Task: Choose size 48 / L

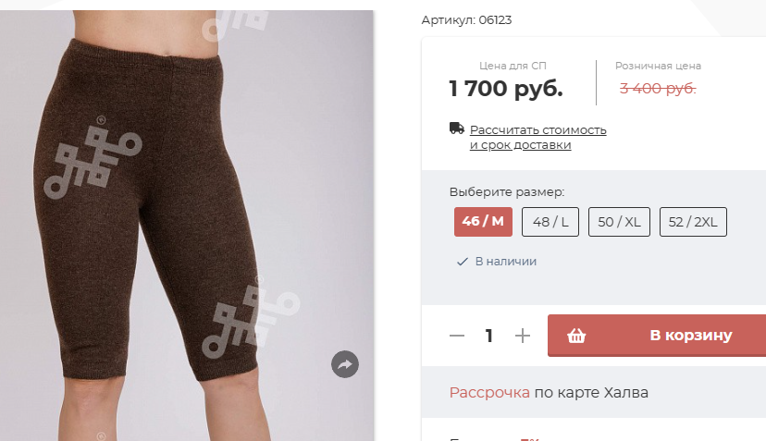Action: tap(550, 222)
